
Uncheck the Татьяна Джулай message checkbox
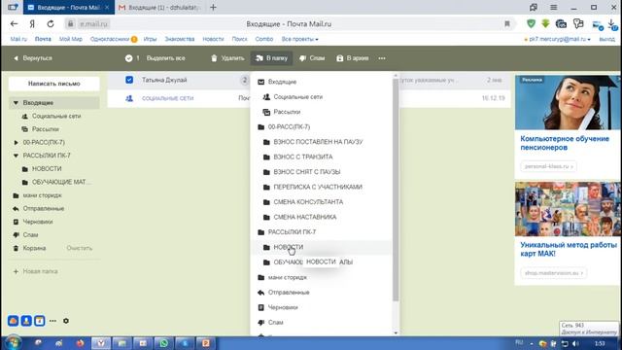click(129, 80)
